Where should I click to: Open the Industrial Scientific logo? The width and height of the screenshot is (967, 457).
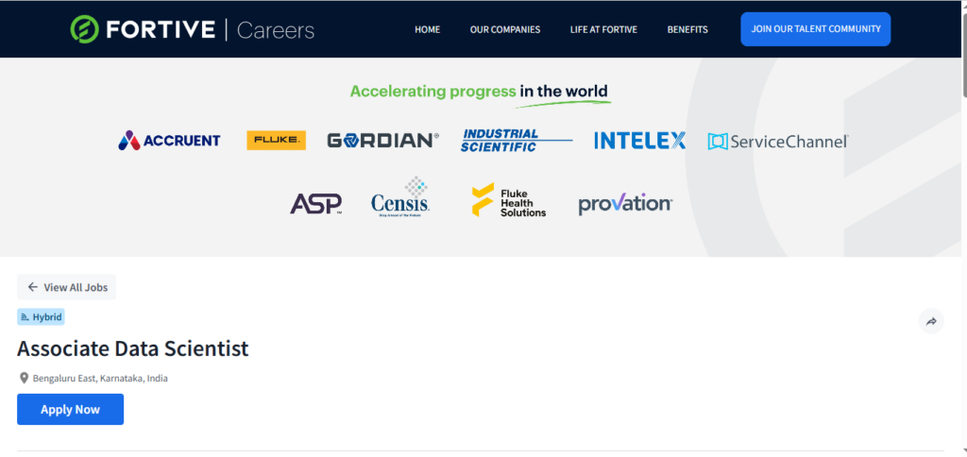point(517,140)
